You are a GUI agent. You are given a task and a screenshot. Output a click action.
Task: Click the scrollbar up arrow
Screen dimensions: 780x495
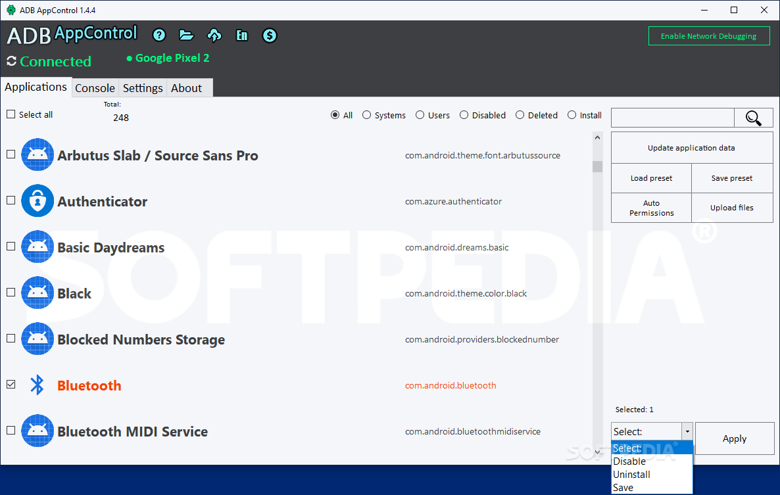pos(597,137)
